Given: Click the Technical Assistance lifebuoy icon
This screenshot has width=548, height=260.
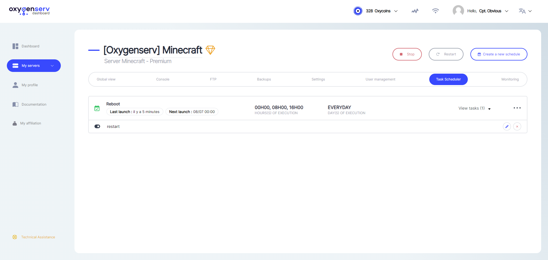Looking at the screenshot, I should [15, 237].
